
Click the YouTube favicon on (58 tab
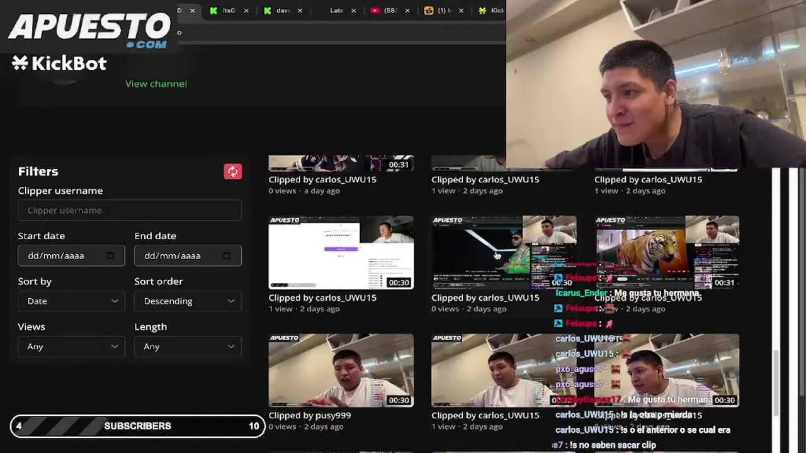[375, 11]
